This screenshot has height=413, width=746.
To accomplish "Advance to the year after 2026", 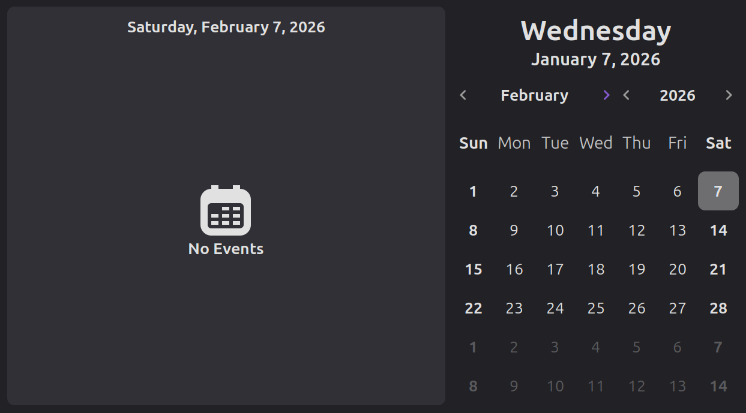I will (x=729, y=95).
